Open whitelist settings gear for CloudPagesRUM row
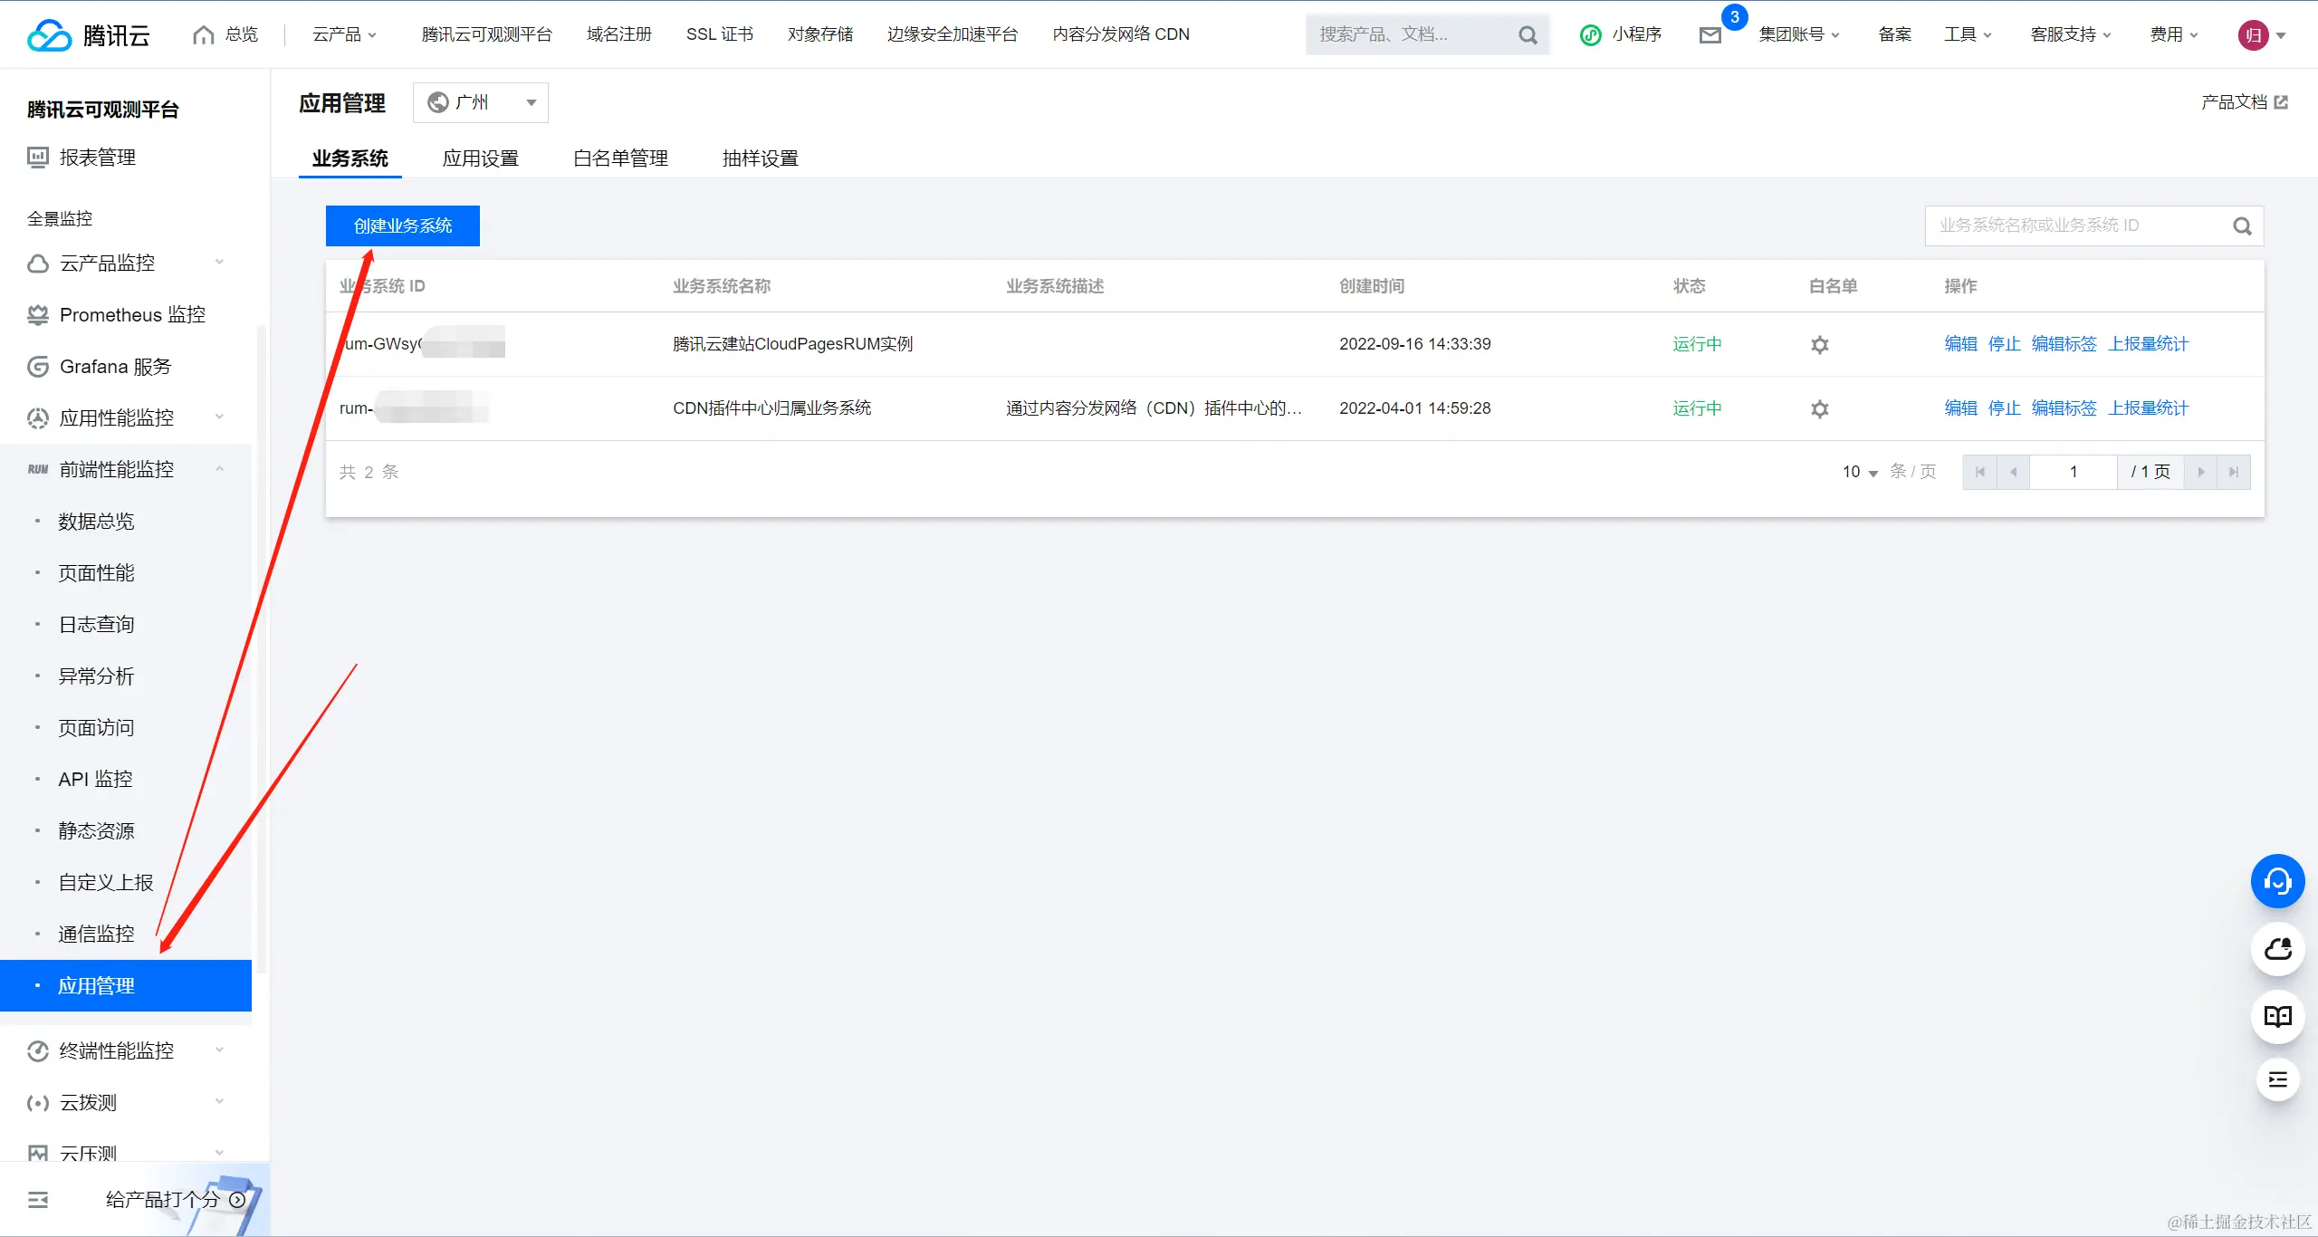Screen dimensions: 2318x1237 [1820, 344]
